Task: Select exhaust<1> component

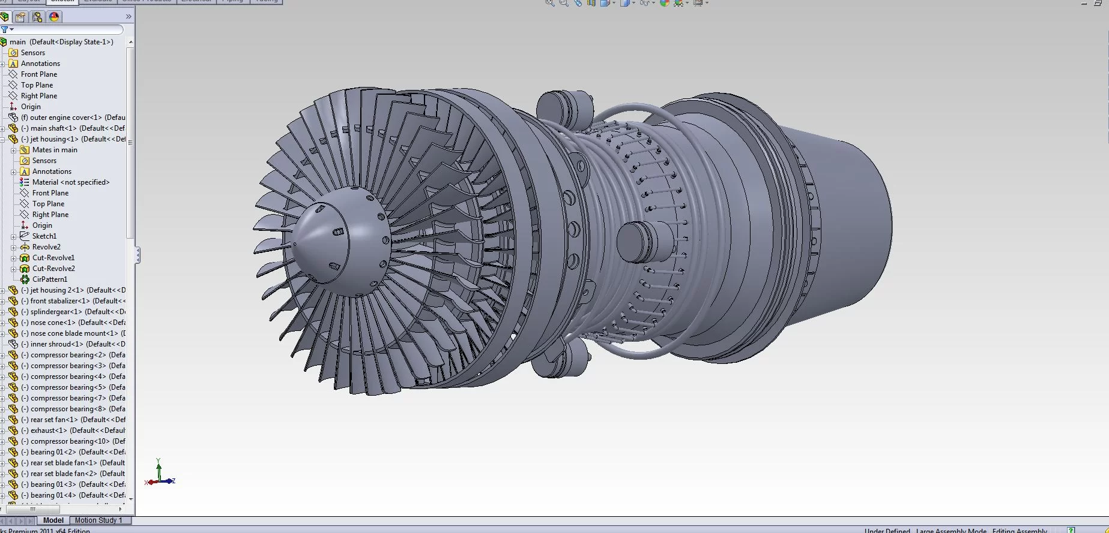Action: [73, 430]
